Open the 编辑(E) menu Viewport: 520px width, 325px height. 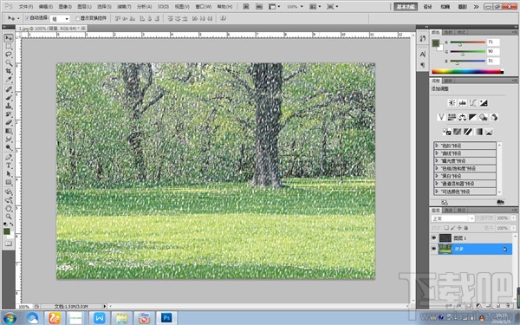46,7
